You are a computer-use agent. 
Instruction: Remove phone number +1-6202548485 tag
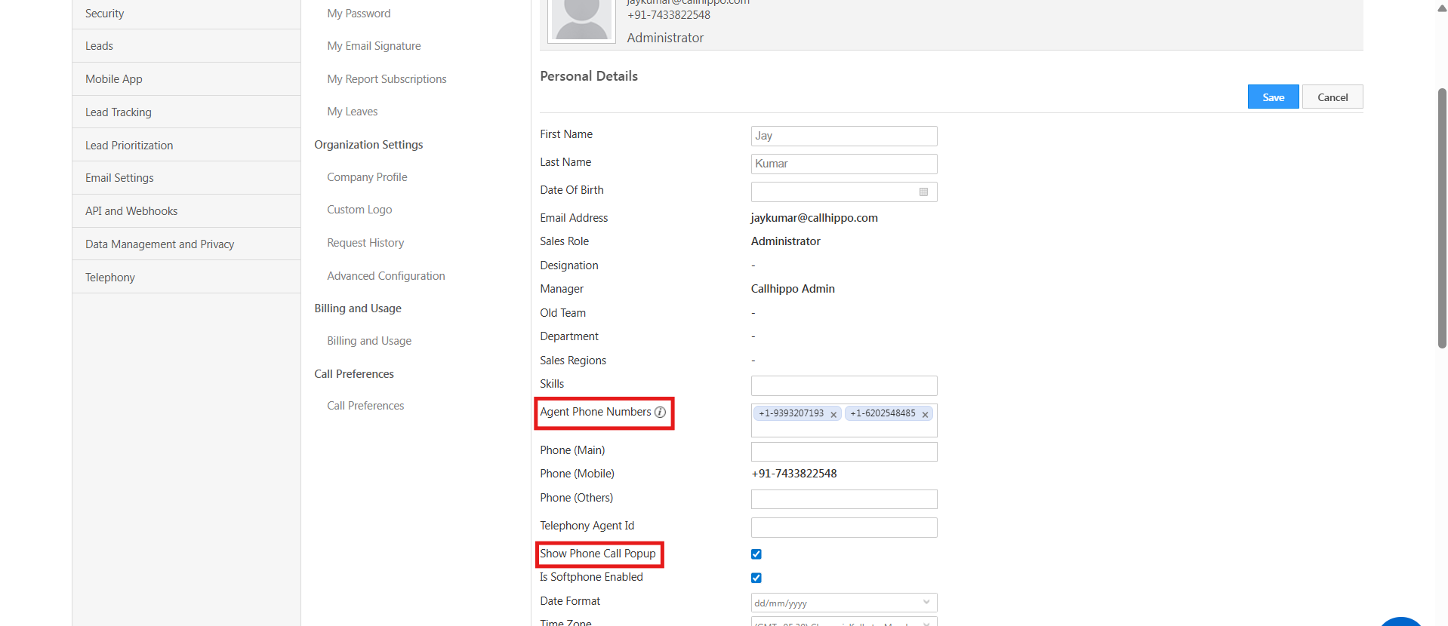pyautogui.click(x=925, y=414)
